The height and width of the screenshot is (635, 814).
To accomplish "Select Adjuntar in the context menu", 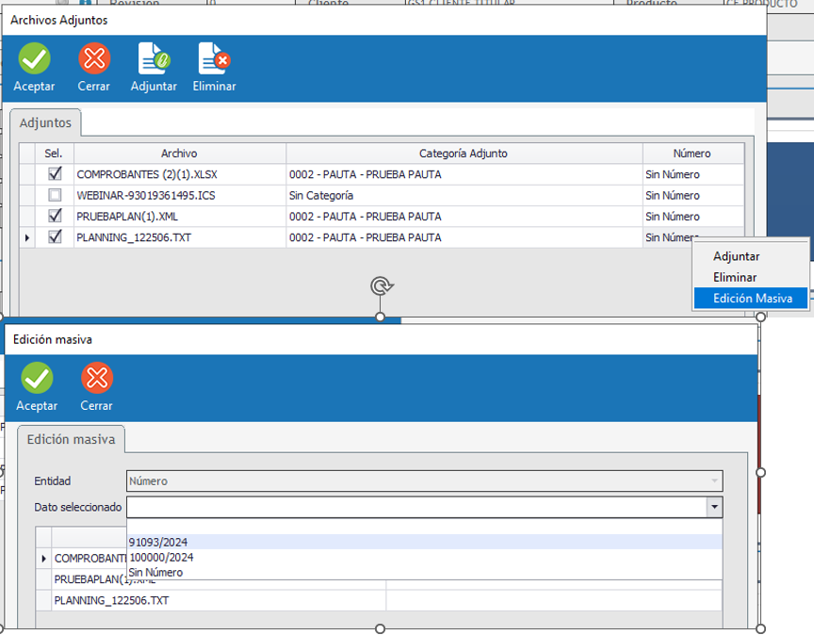I will [751, 256].
